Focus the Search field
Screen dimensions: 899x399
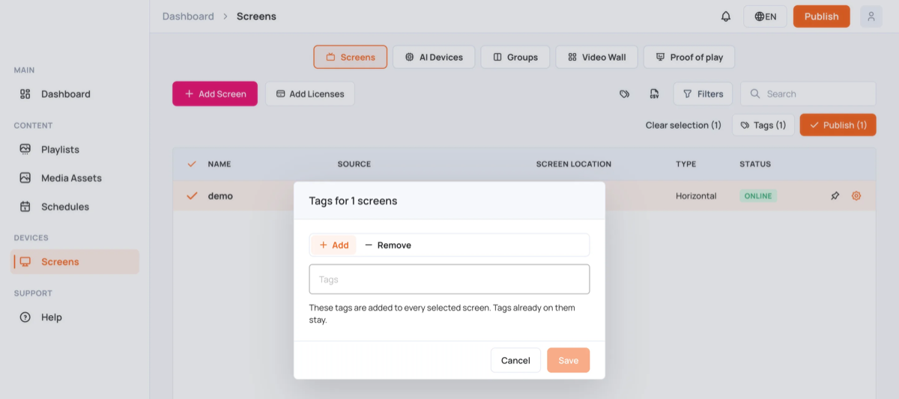pyautogui.click(x=808, y=94)
